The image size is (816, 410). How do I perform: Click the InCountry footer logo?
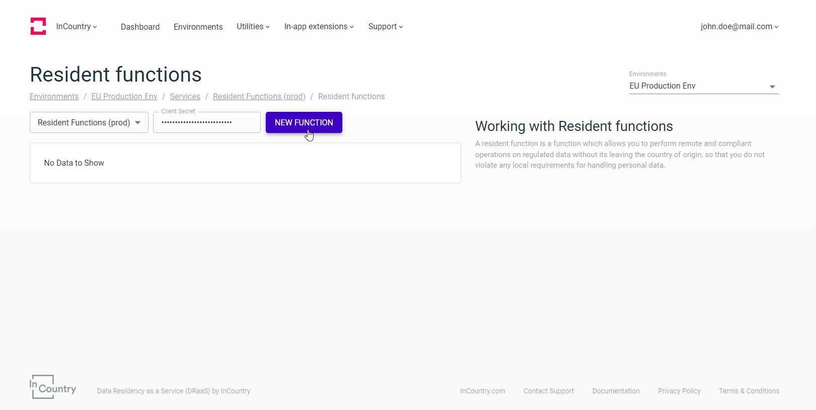click(x=53, y=387)
